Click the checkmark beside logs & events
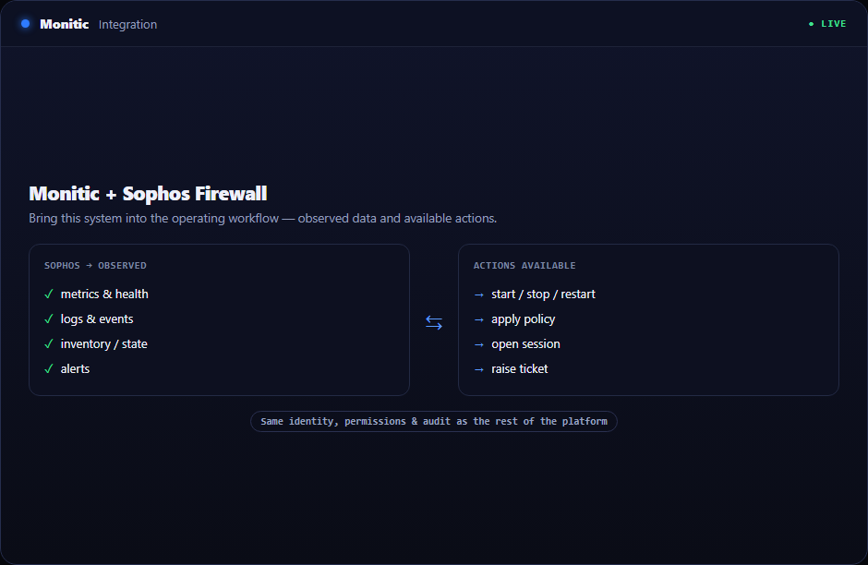The height and width of the screenshot is (565, 868). (x=49, y=319)
